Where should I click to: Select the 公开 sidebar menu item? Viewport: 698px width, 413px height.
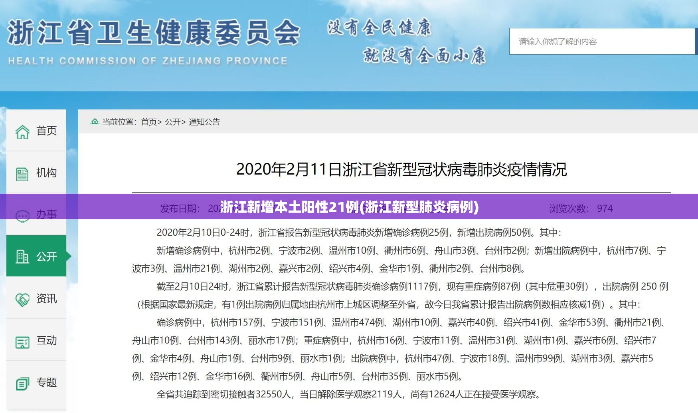pyautogui.click(x=36, y=256)
